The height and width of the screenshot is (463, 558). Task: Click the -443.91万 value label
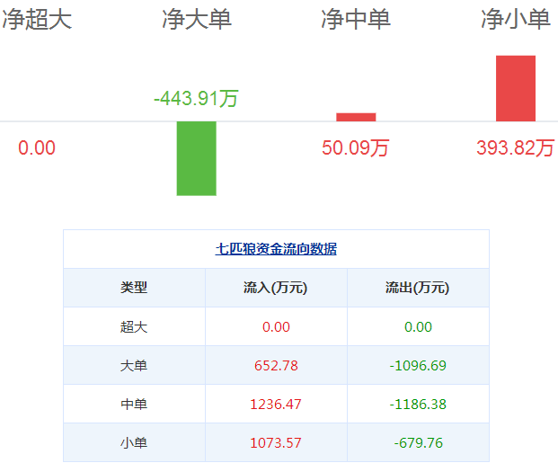click(x=196, y=98)
